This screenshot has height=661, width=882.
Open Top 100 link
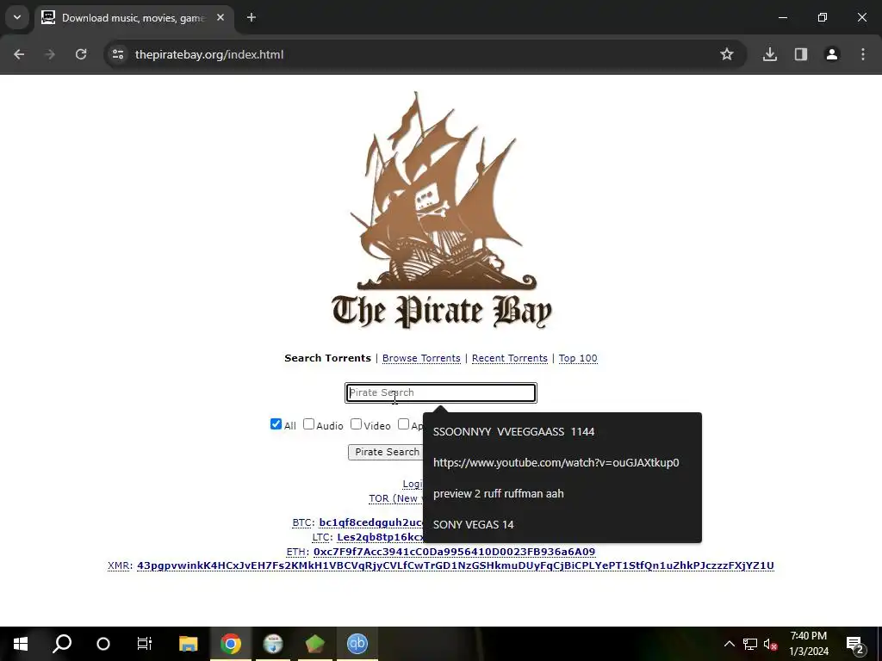pos(578,358)
